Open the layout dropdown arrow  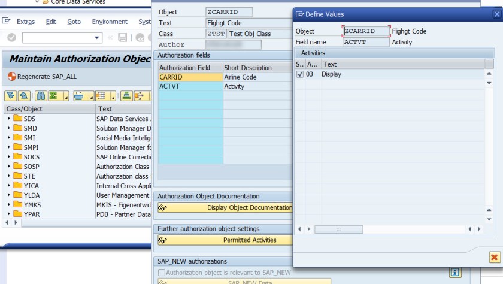pyautogui.click(x=113, y=96)
